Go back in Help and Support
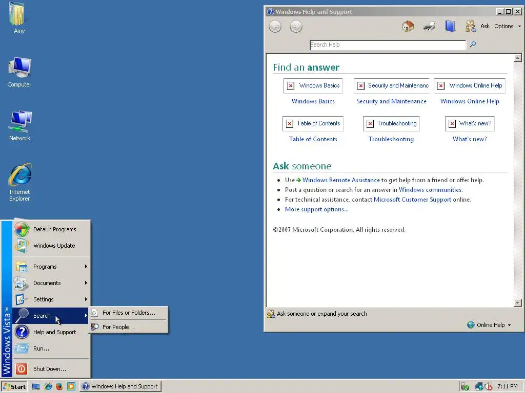The width and height of the screenshot is (525, 393). pos(275,27)
